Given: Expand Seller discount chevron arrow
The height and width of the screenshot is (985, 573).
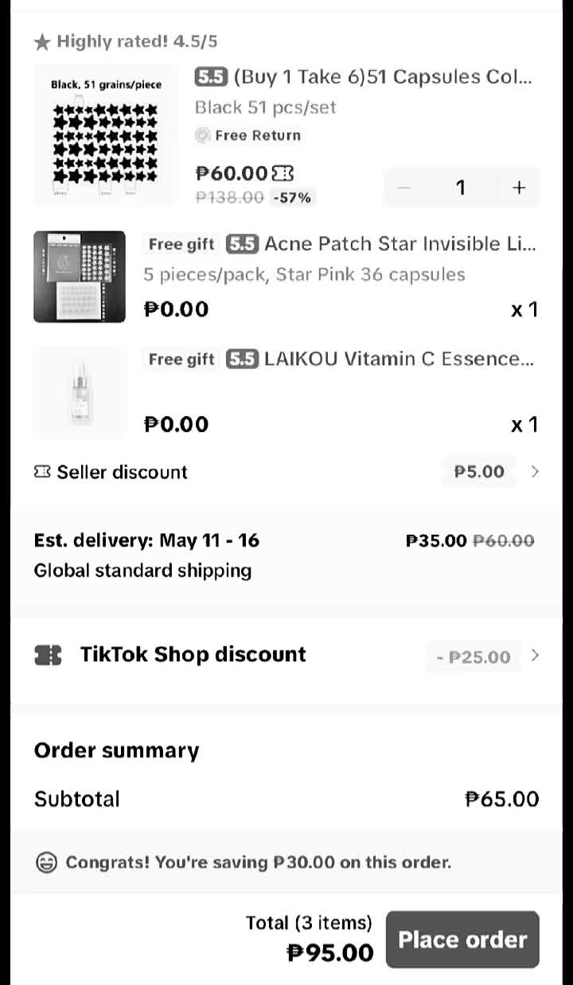Looking at the screenshot, I should click(x=535, y=472).
